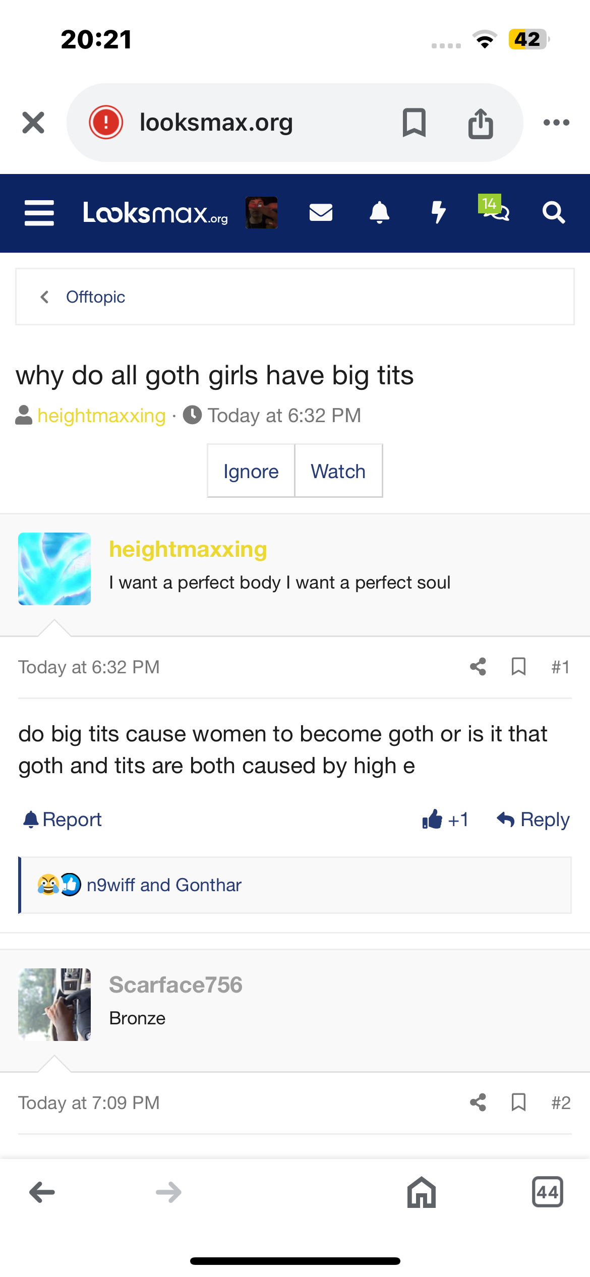Open chat conversations with 14 badge

pyautogui.click(x=496, y=211)
